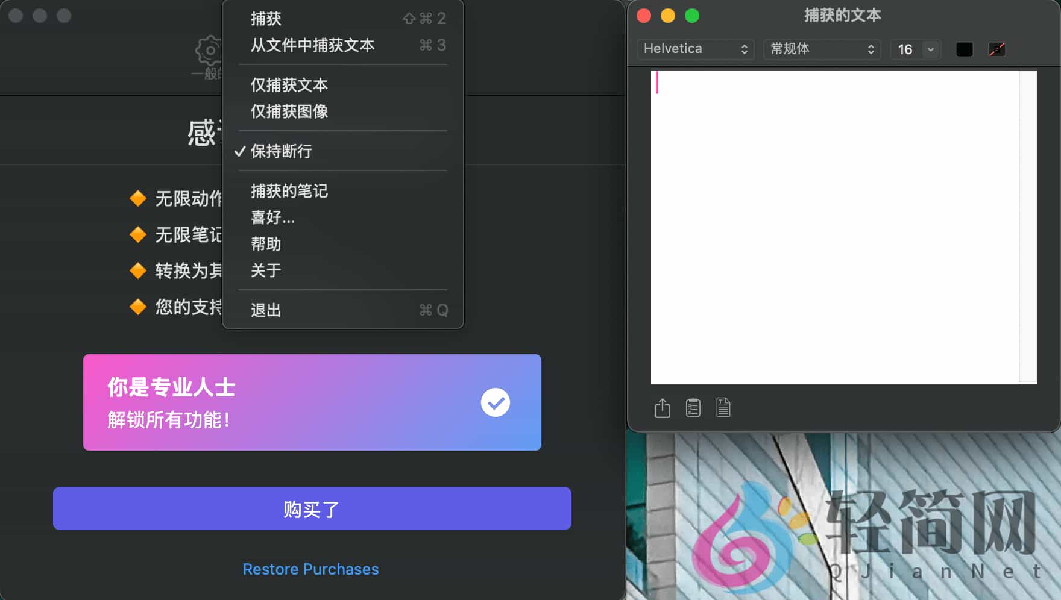Click the orange diamond beside 无限动作
The height and width of the screenshot is (600, 1061).
138,199
